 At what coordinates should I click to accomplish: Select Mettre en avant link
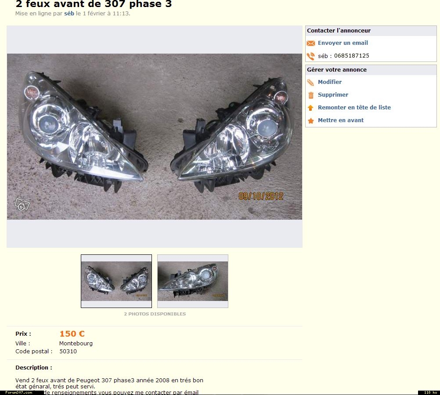341,120
